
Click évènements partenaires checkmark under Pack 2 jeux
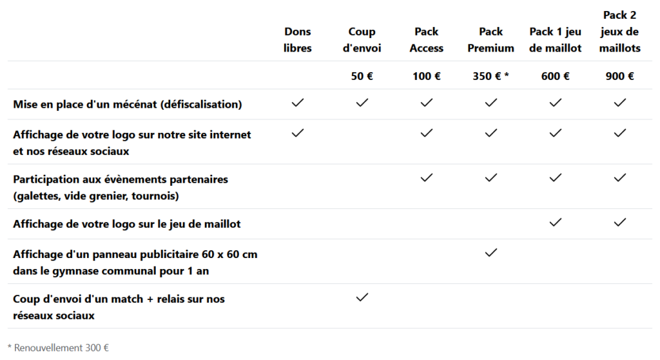[x=619, y=177]
